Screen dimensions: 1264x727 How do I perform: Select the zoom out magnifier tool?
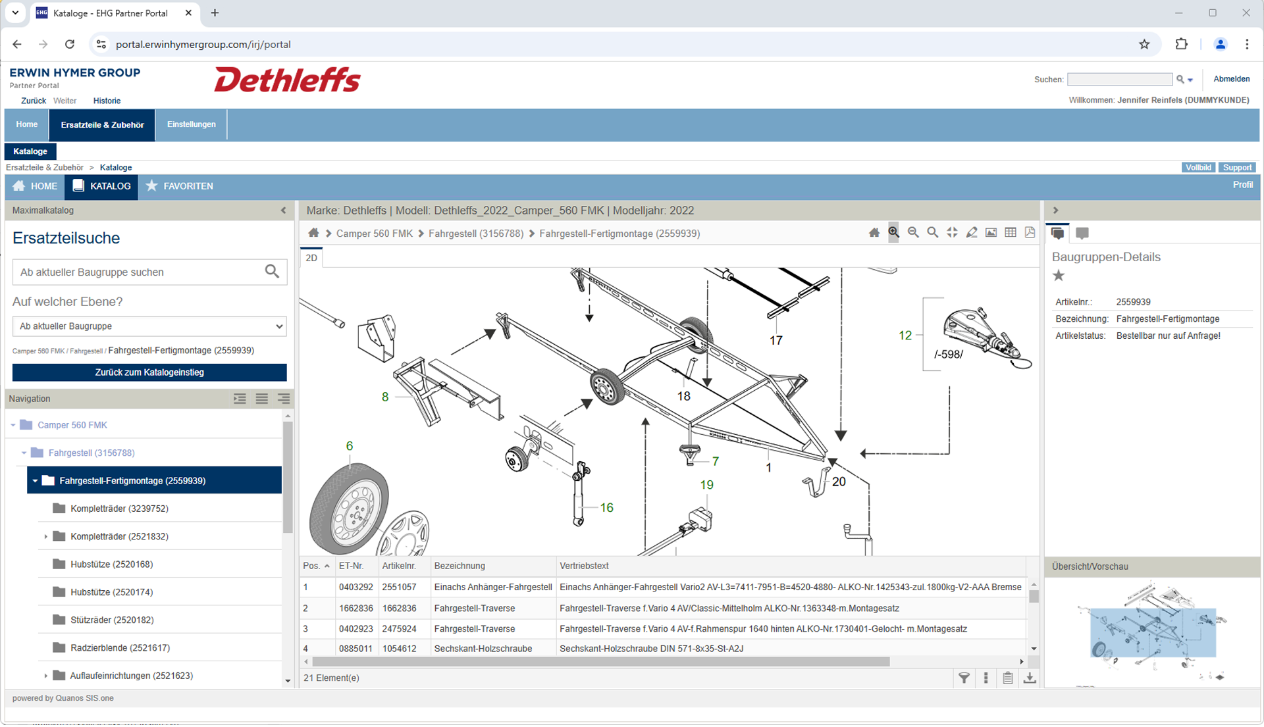click(x=913, y=233)
